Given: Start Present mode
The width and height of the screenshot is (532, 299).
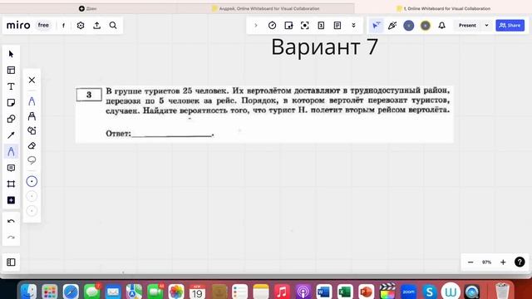Looking at the screenshot, I should [x=467, y=26].
